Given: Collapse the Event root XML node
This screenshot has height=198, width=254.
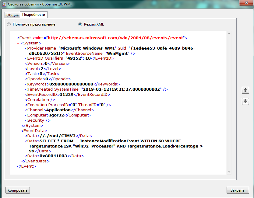Looking at the screenshot, I should [14, 38].
